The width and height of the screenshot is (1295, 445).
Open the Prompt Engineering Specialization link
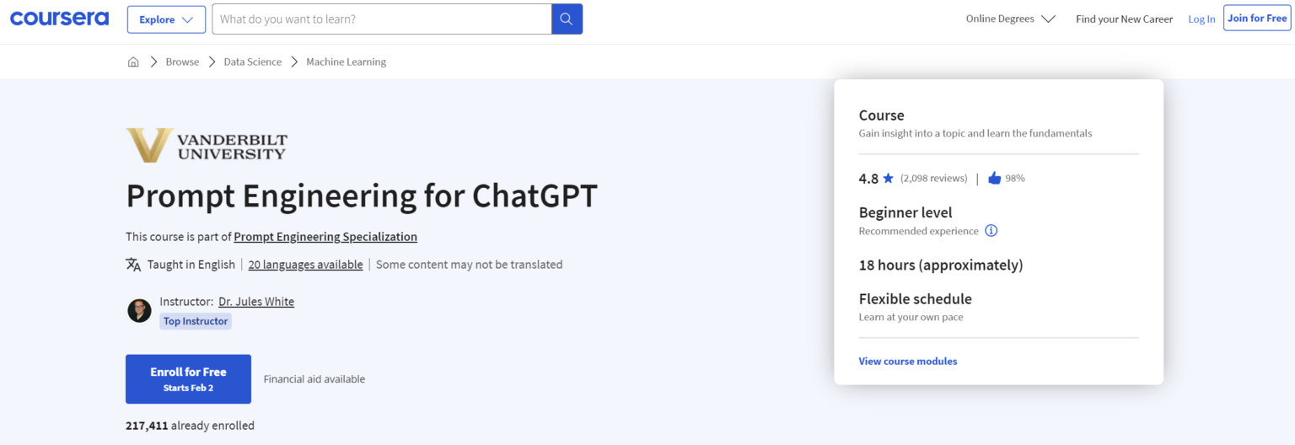click(325, 237)
